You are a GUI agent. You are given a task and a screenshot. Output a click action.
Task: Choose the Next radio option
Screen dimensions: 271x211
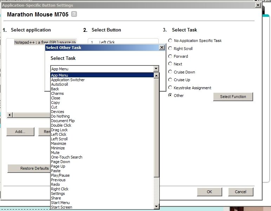pos(170,64)
